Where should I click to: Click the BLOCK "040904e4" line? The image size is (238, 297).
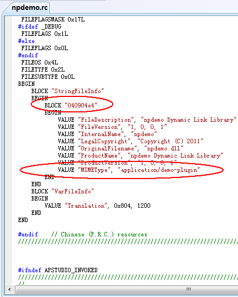pos(71,105)
